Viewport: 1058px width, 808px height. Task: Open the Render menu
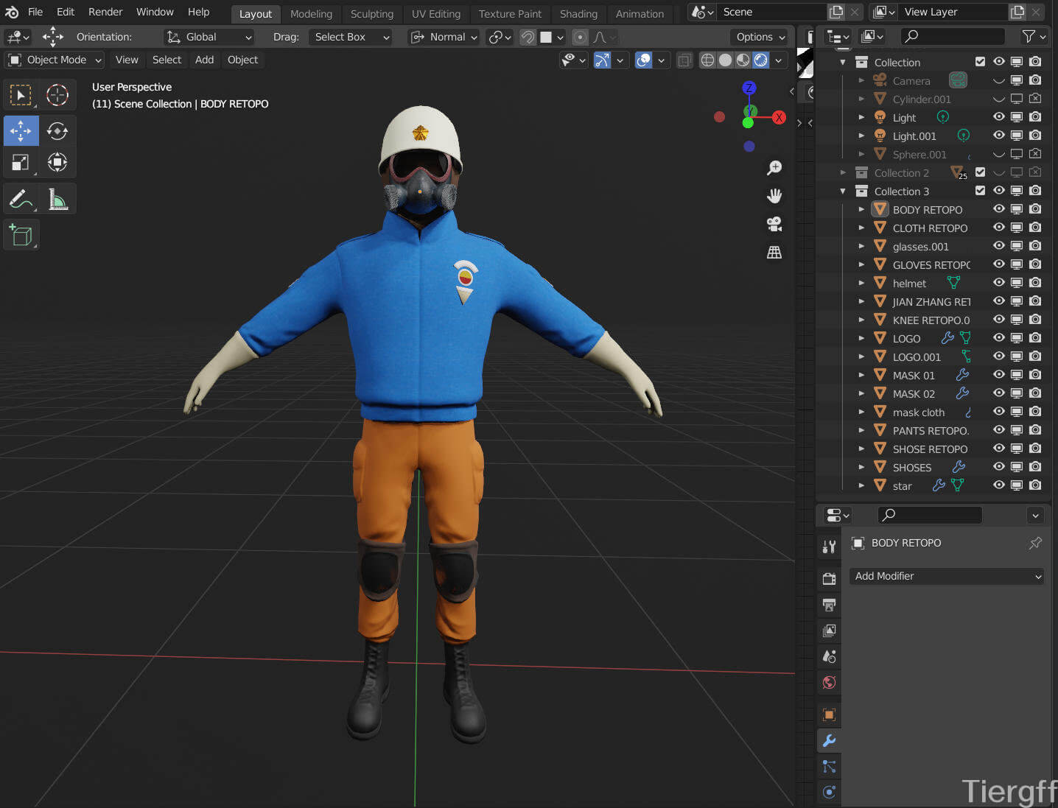(x=105, y=12)
